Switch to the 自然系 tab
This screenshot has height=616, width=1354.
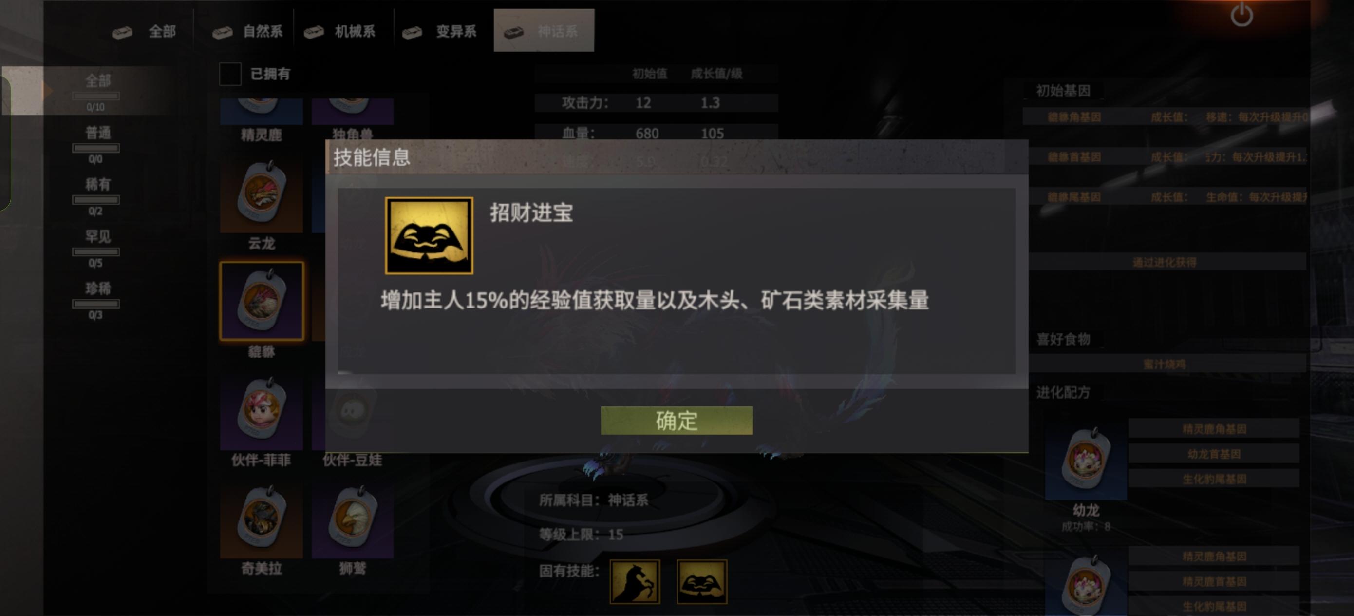247,32
